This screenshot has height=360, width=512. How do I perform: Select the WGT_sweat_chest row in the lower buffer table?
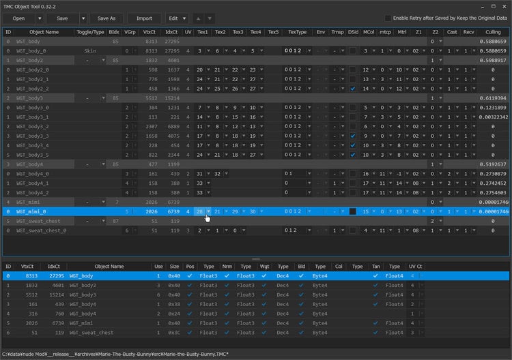[256, 333]
